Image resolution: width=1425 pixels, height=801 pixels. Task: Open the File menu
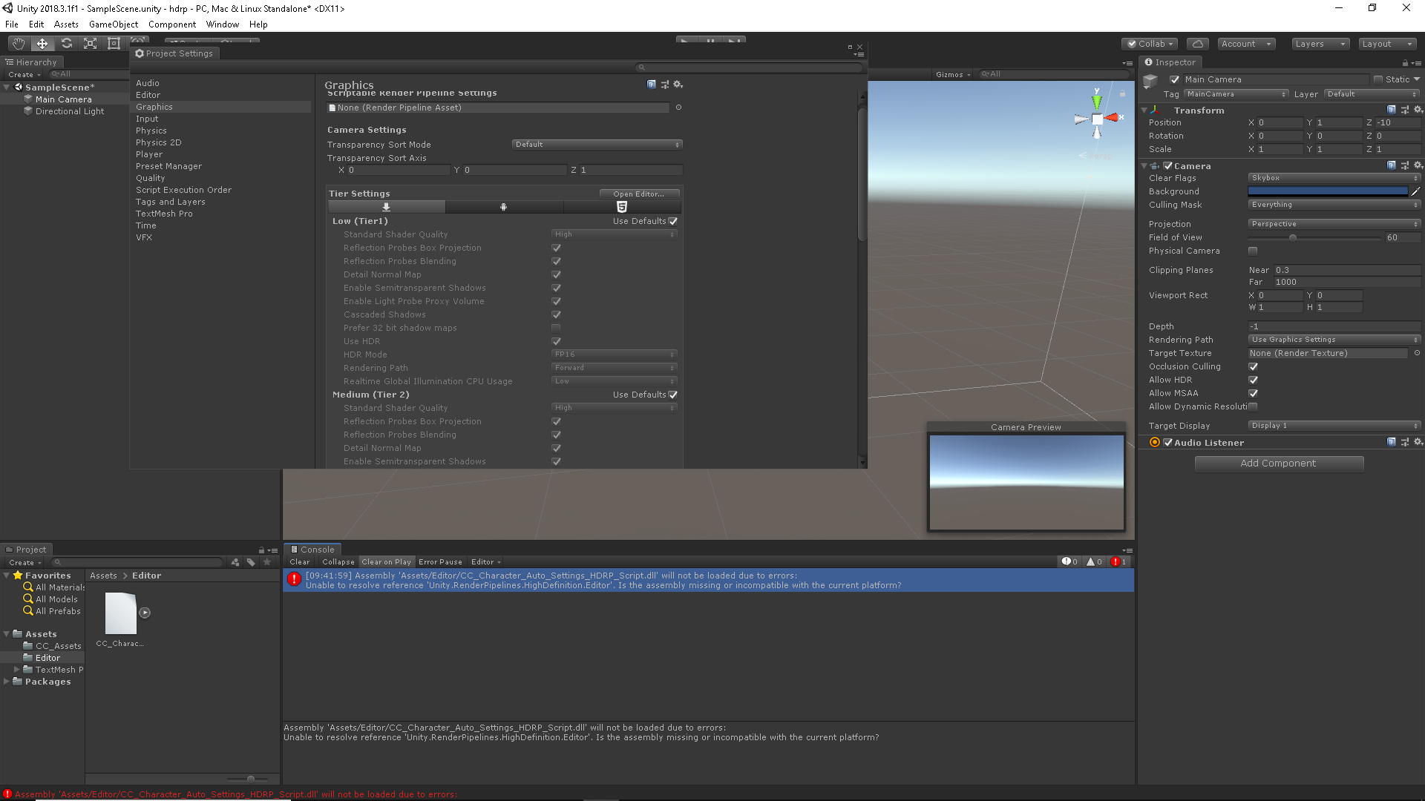click(x=12, y=24)
